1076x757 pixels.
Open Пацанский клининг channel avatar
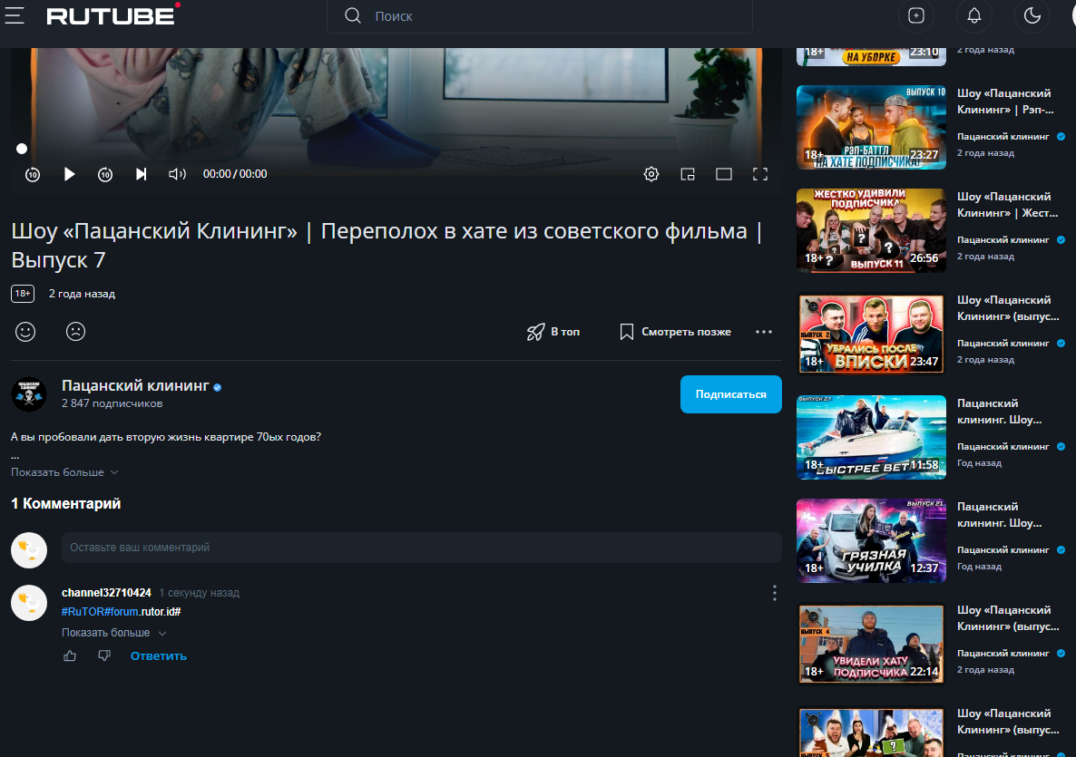[x=29, y=394]
